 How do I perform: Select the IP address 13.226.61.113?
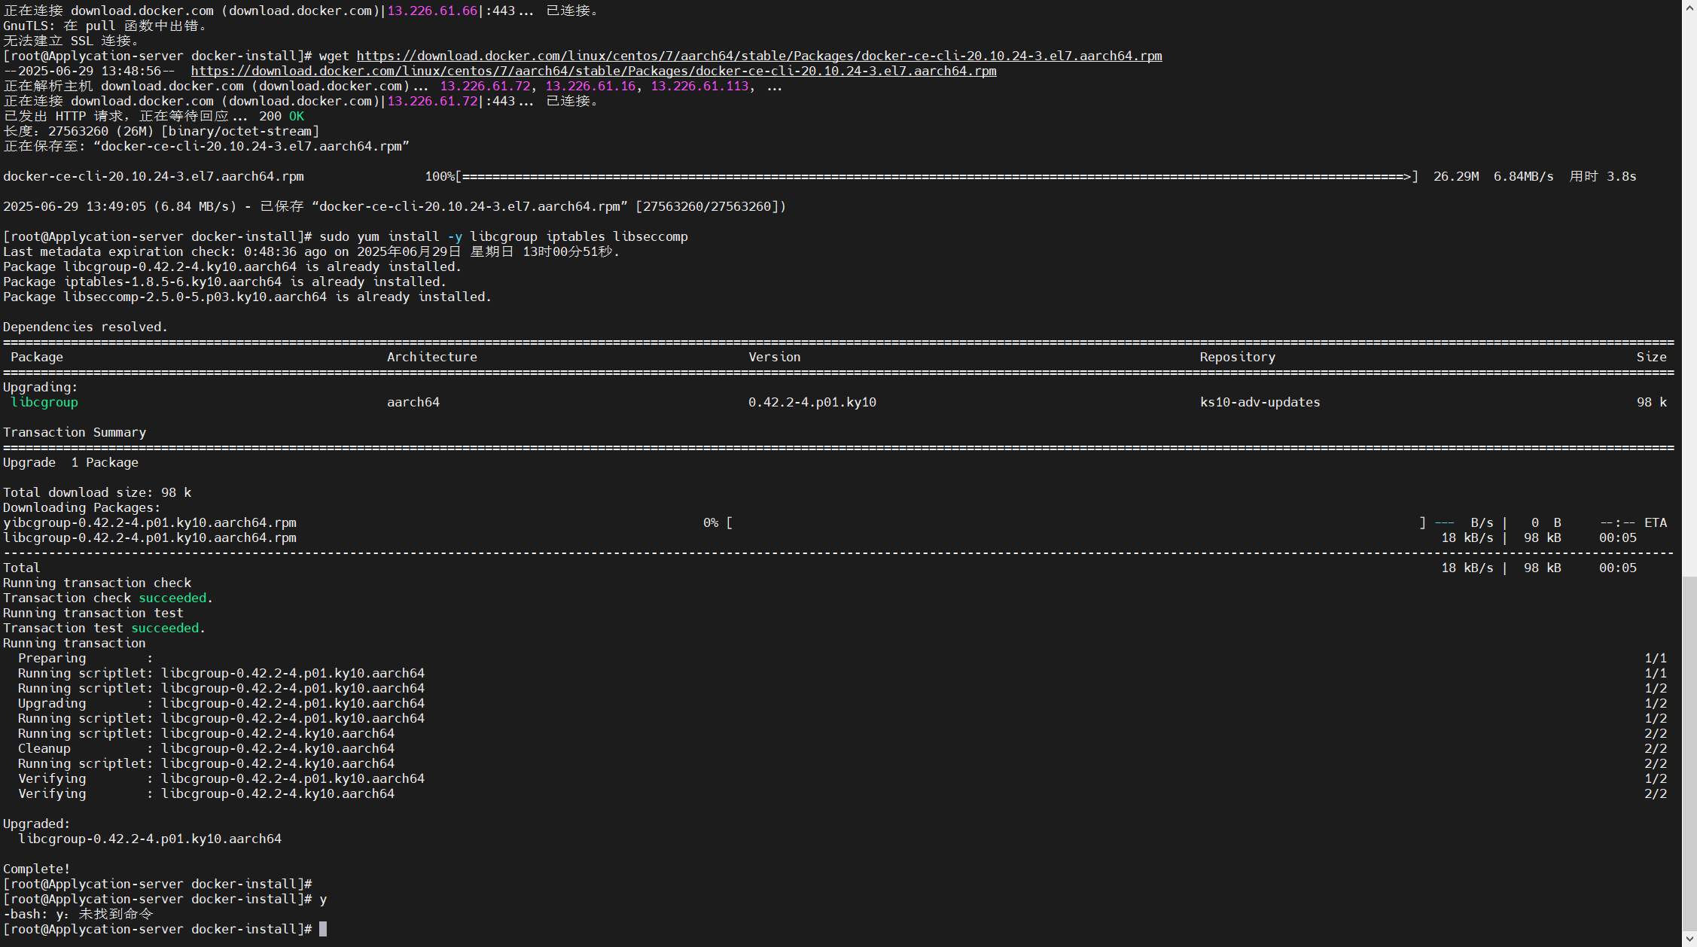coord(700,86)
